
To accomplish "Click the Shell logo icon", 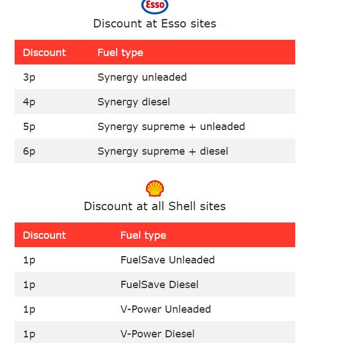I will 155,188.
